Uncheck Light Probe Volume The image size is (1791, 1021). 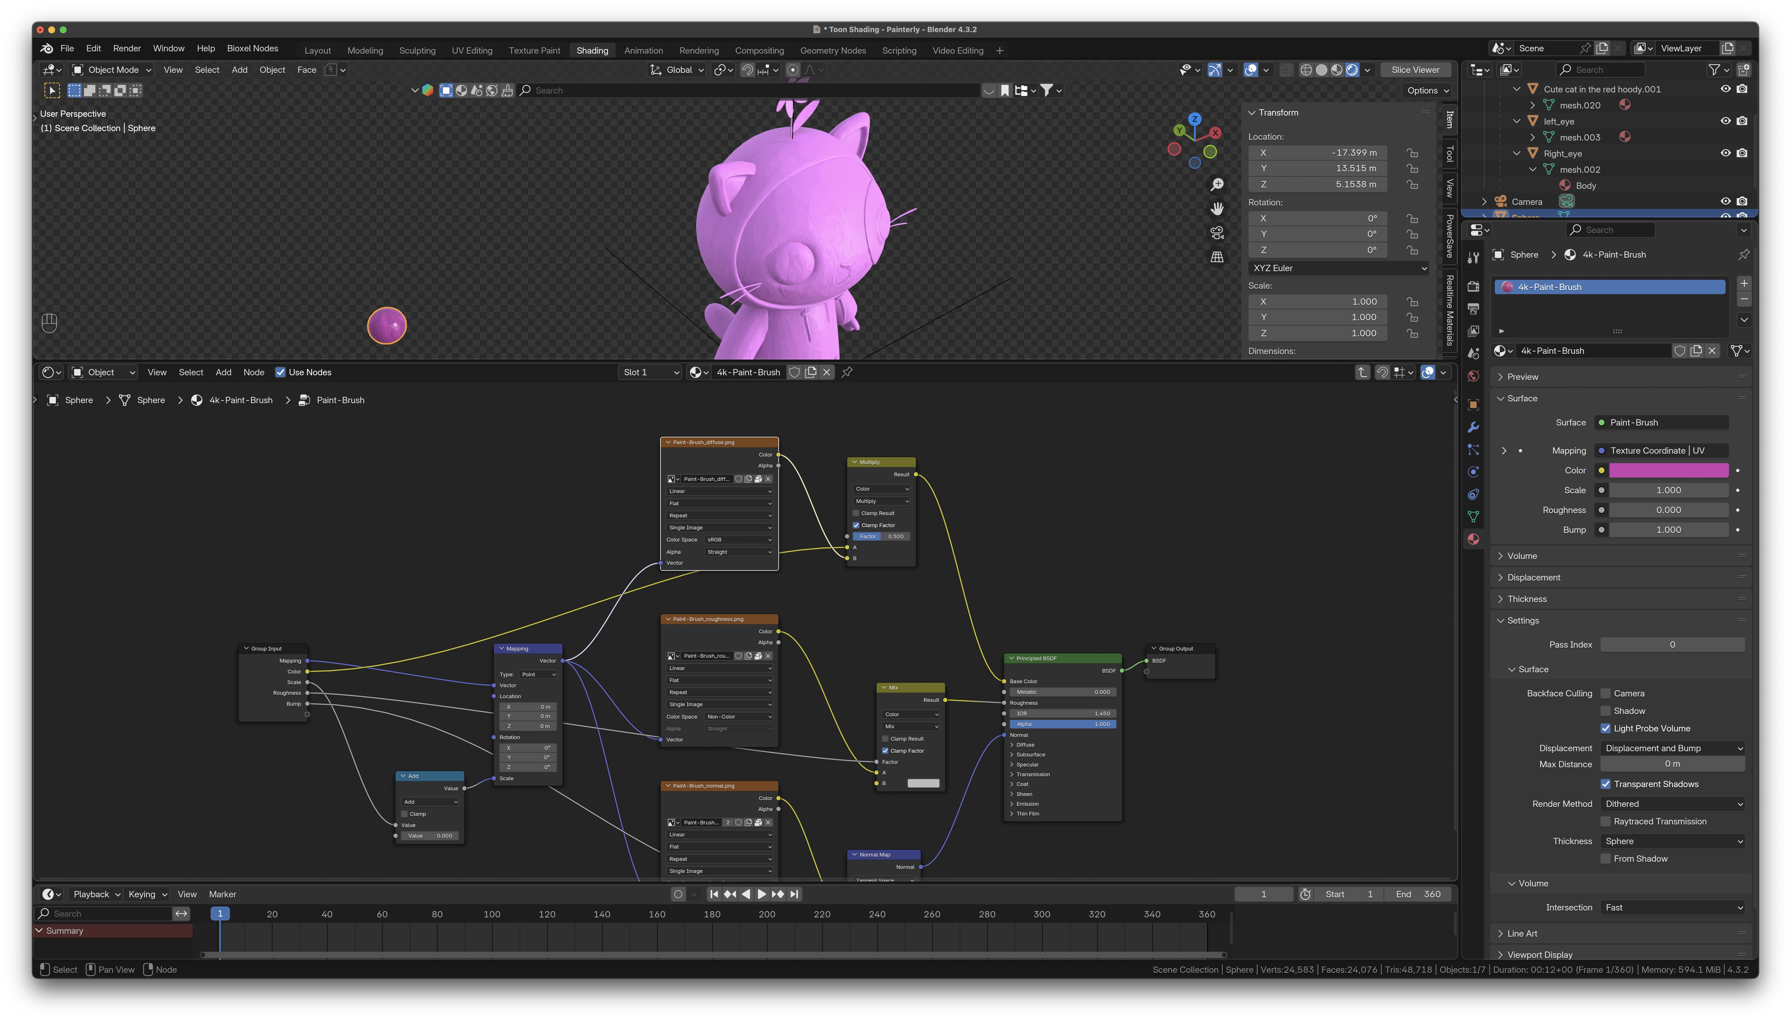(x=1605, y=729)
